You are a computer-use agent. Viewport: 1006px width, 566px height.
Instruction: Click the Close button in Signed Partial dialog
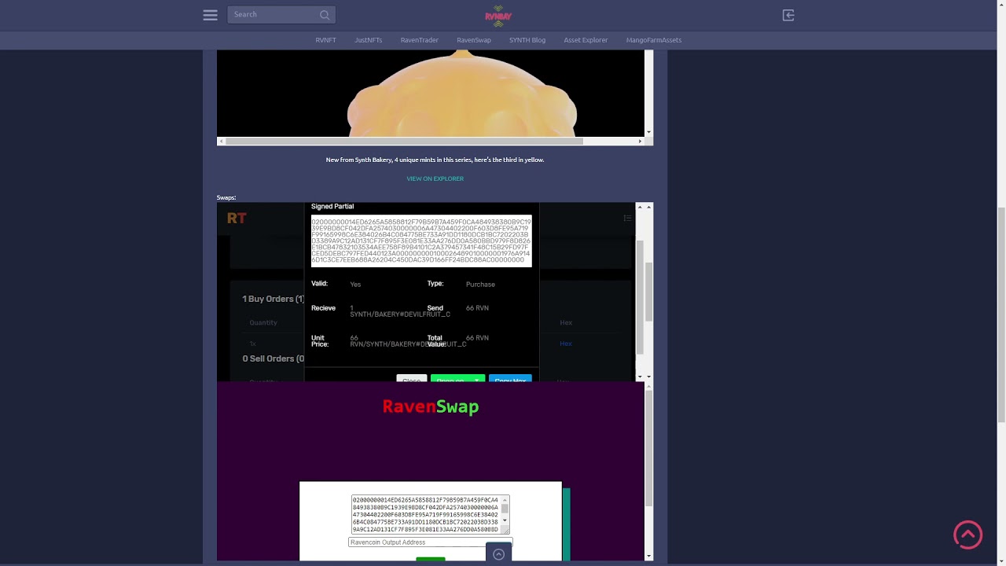tap(412, 380)
